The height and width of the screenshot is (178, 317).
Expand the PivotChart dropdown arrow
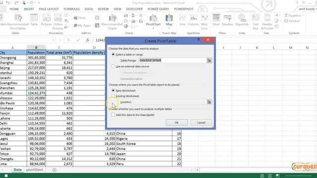[x=153, y=28]
